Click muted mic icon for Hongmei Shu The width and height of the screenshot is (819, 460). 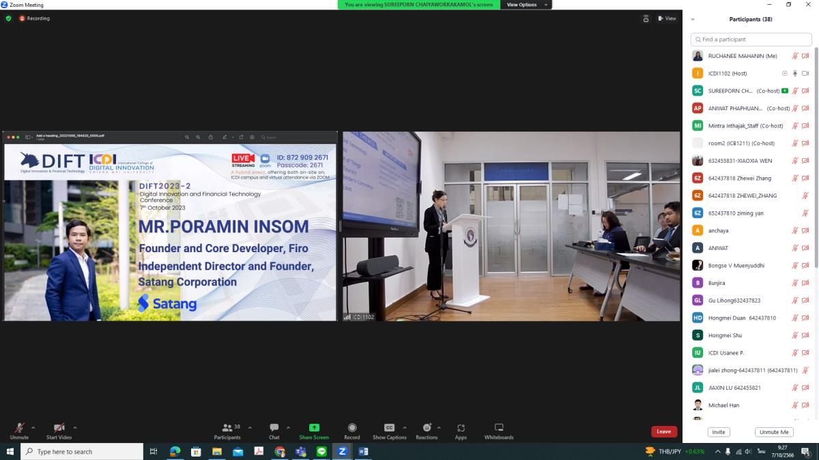(795, 335)
